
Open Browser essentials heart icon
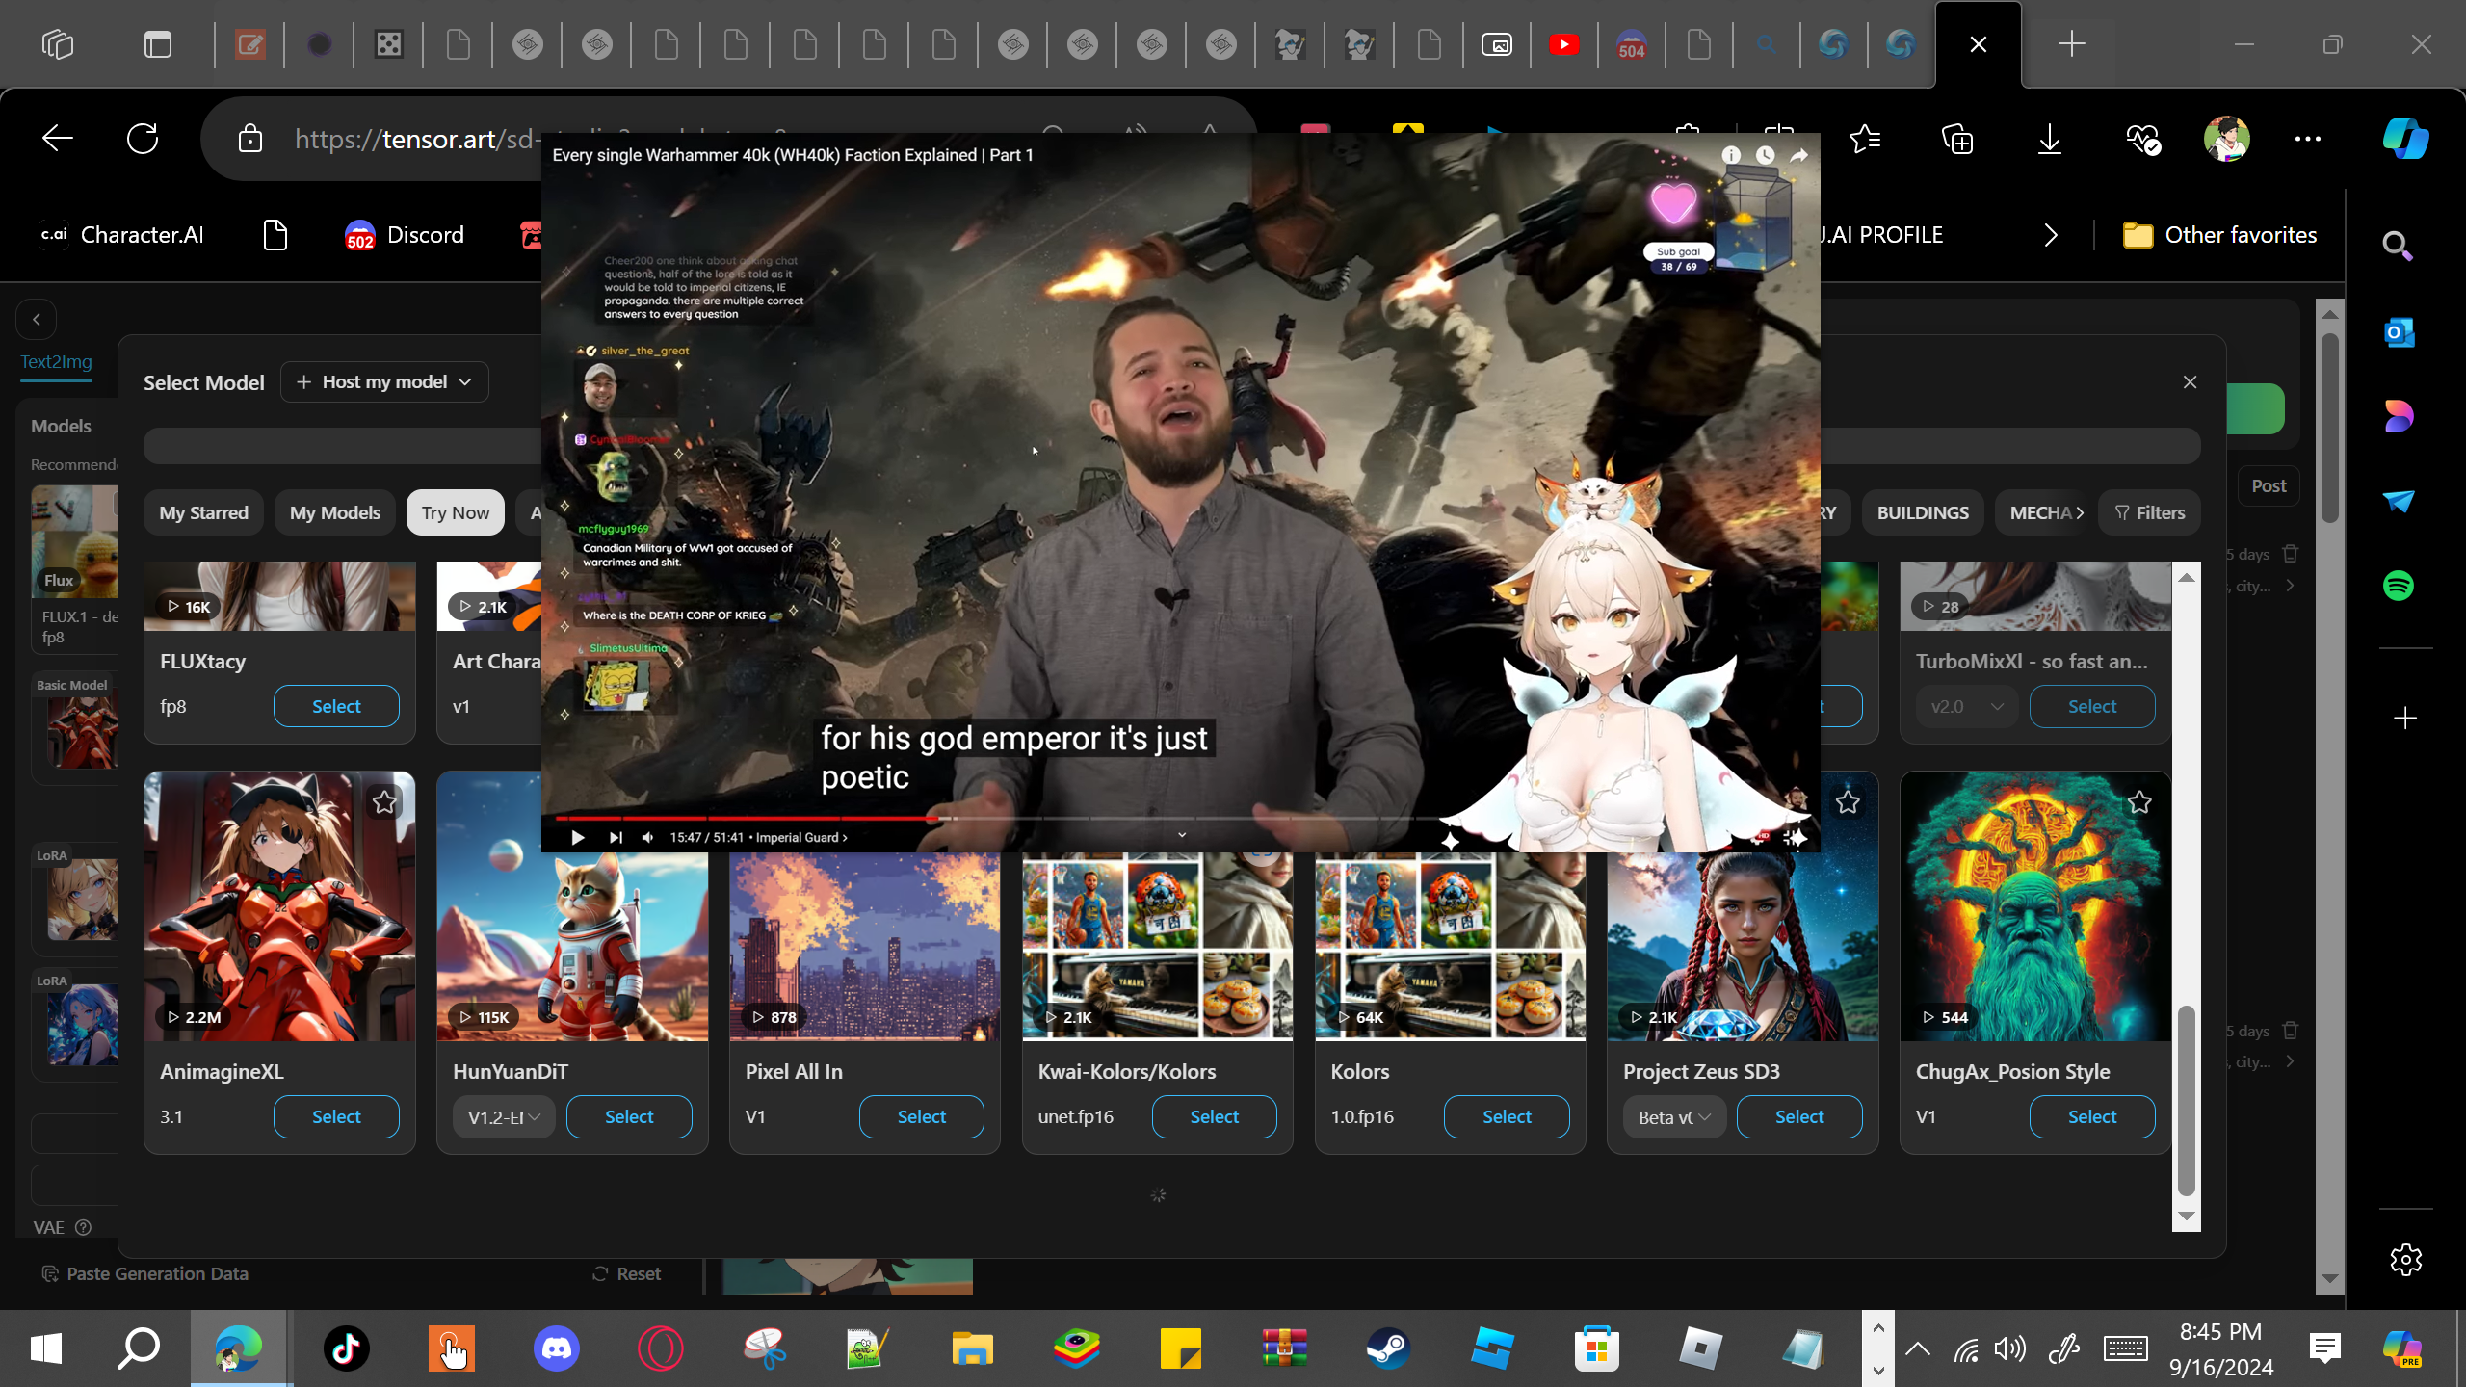(2142, 140)
